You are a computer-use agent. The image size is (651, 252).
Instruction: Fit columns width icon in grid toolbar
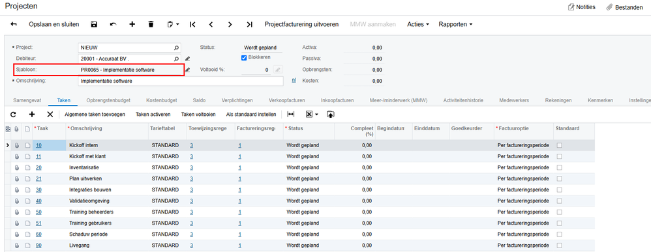coord(291,115)
